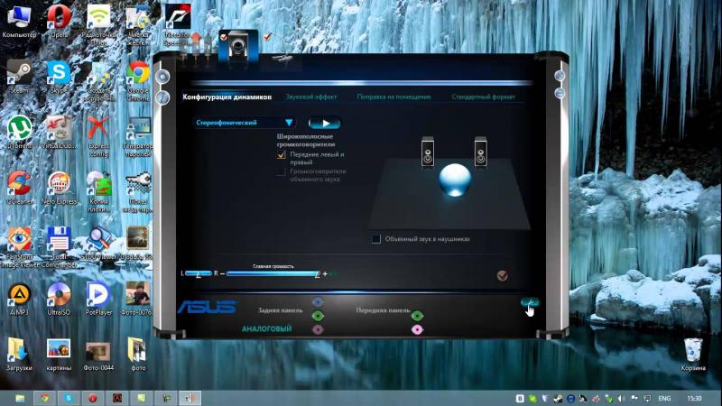Enable Объемный звук в наушниках checkbox

(376, 239)
